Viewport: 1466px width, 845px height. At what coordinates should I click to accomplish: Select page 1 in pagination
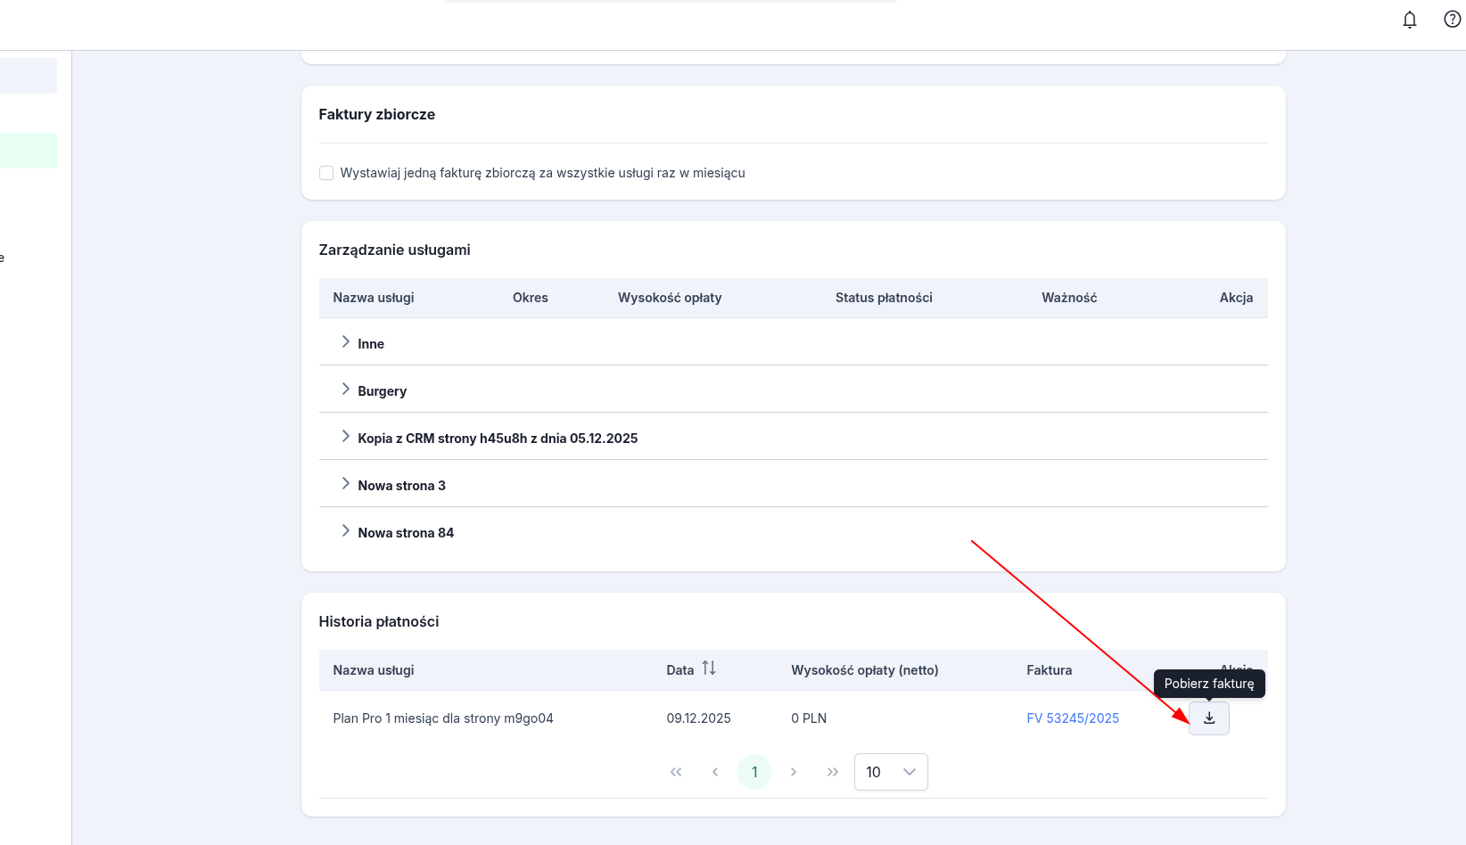coord(754,772)
